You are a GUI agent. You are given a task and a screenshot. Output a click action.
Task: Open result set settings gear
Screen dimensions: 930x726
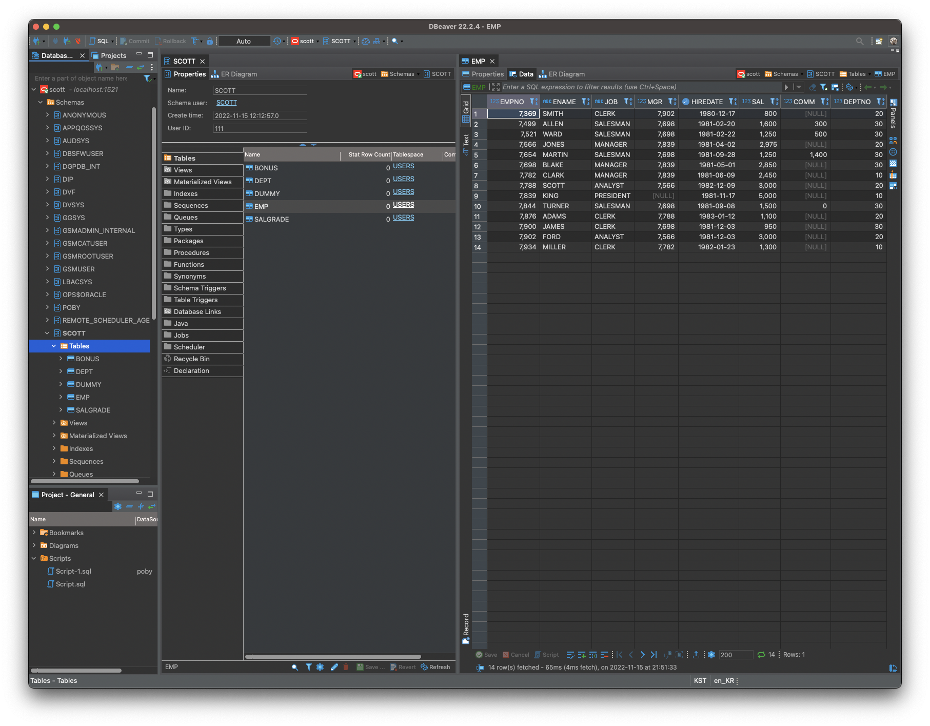(x=711, y=655)
